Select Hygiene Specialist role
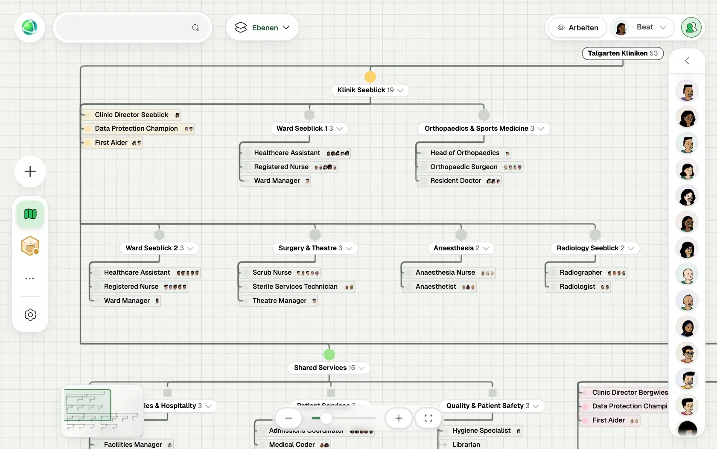Image resolution: width=717 pixels, height=449 pixels. tap(481, 431)
